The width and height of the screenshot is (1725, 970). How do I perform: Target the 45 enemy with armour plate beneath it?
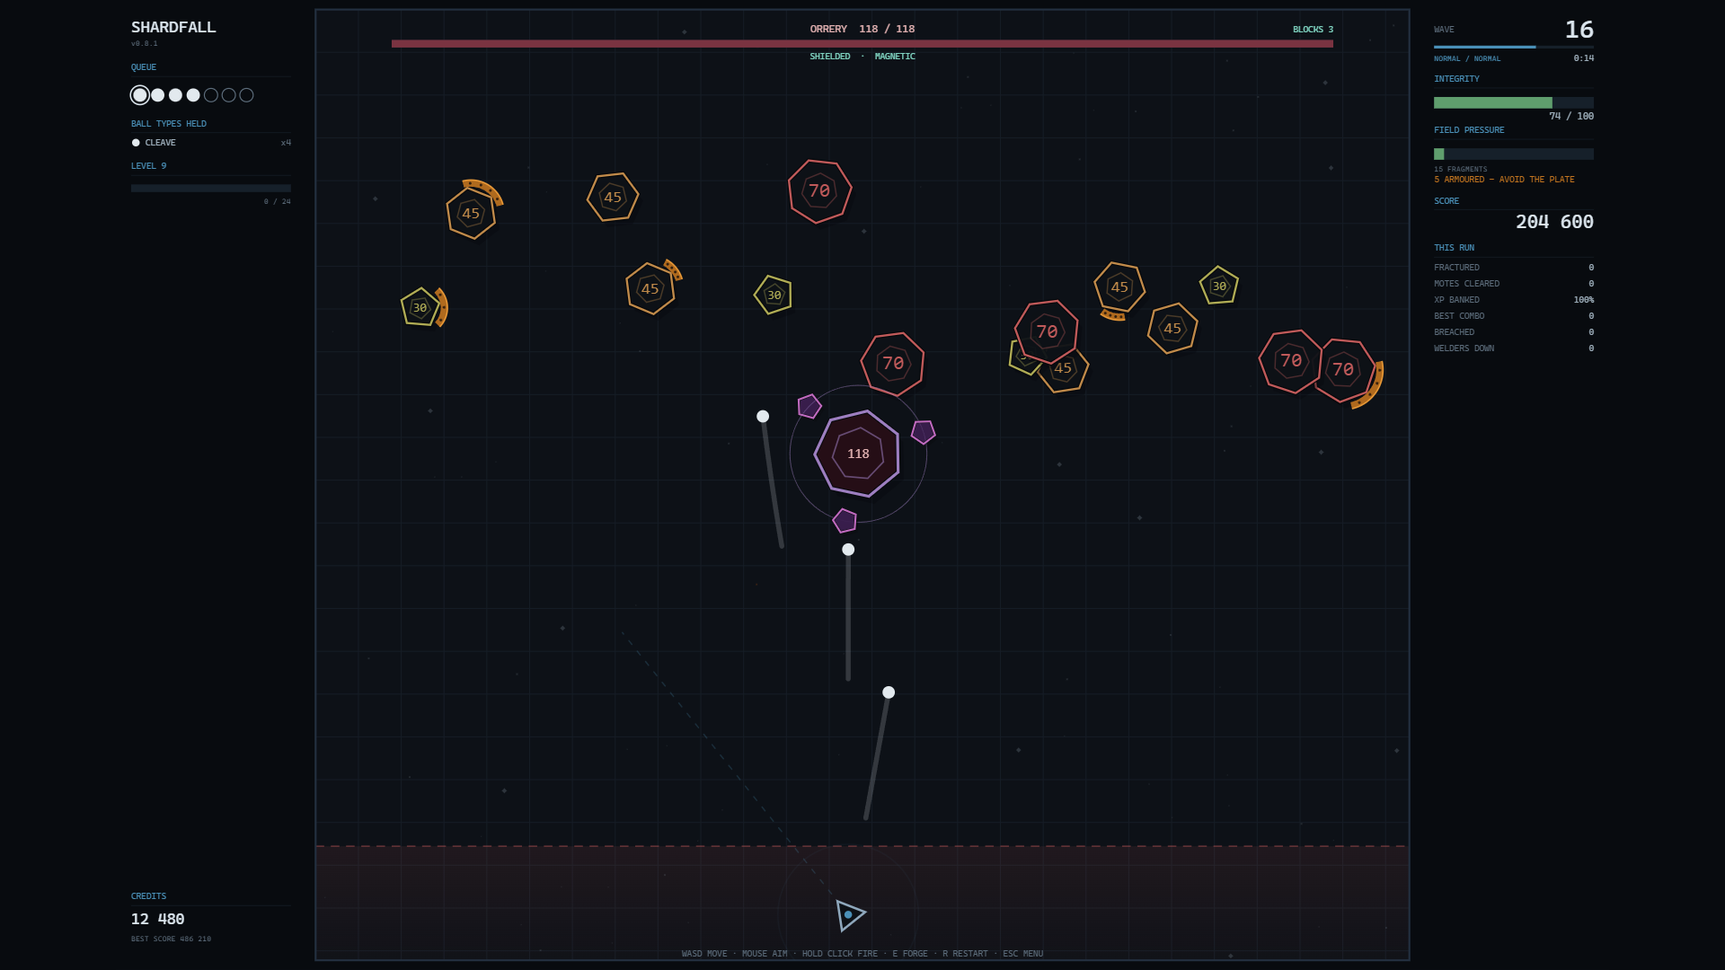coord(1119,287)
